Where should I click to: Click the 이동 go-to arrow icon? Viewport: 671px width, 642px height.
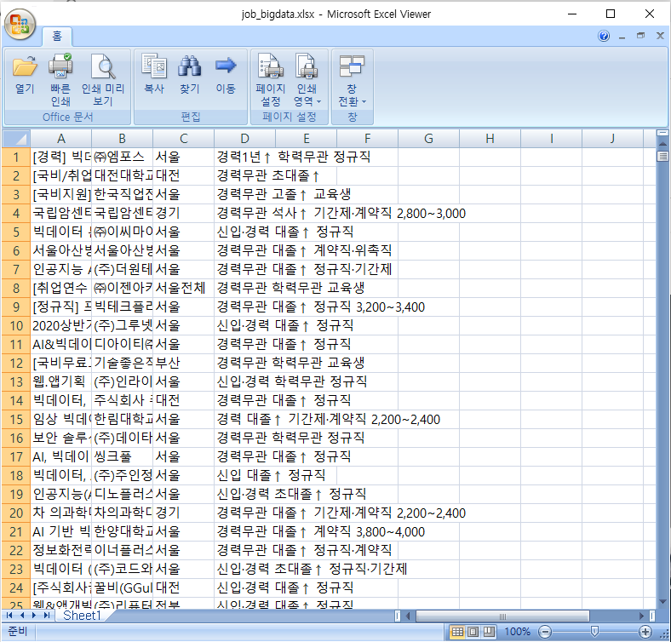pos(226,74)
